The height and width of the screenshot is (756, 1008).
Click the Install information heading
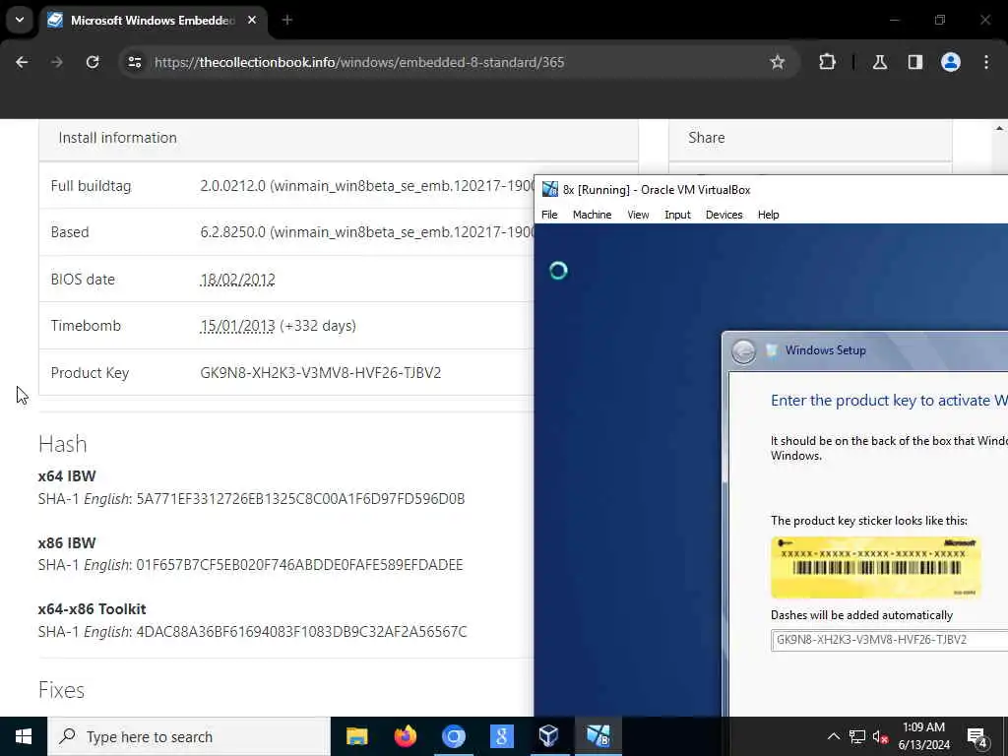click(x=118, y=138)
